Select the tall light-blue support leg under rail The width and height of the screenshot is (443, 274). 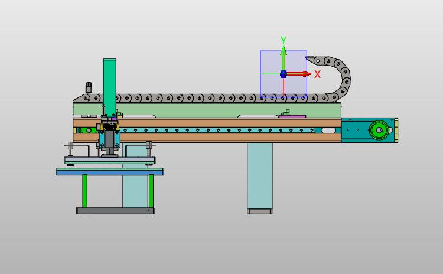tap(260, 176)
